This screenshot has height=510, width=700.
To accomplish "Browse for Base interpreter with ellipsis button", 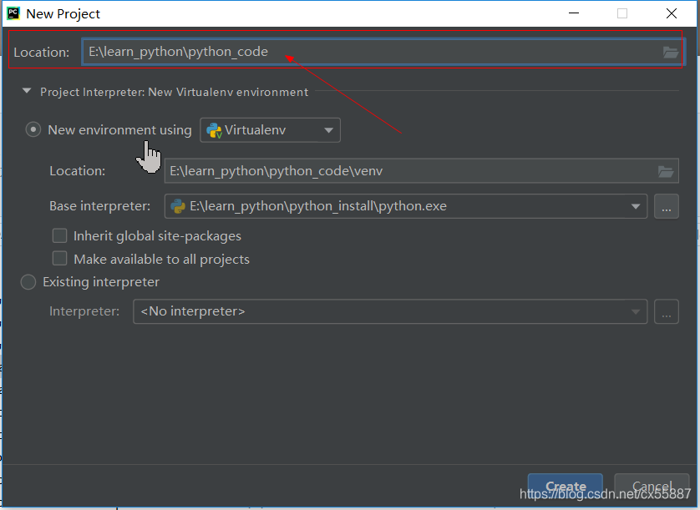I will (x=667, y=206).
